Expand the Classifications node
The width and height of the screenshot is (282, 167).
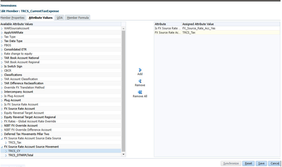click(2, 75)
